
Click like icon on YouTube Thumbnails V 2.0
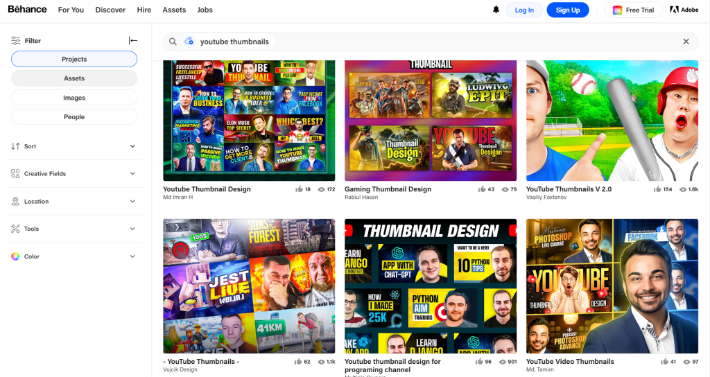[x=657, y=189]
